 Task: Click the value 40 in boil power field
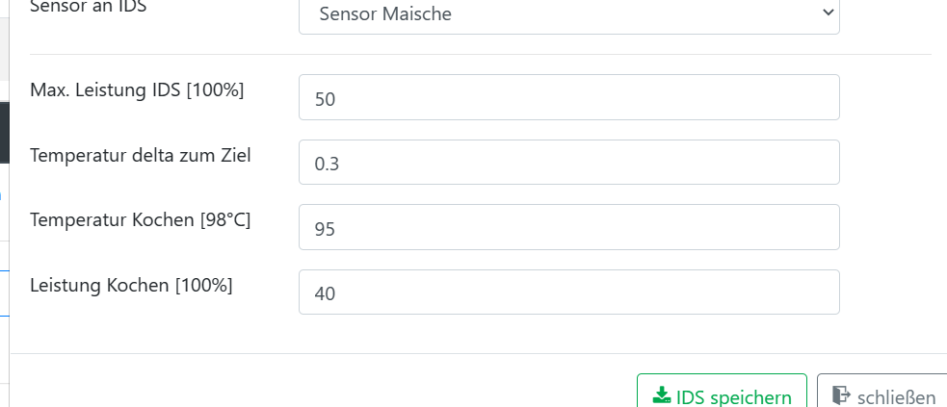[325, 293]
